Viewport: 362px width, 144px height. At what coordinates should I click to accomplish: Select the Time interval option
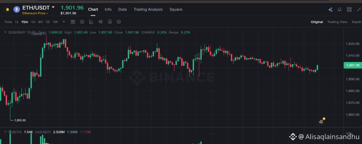coord(8,22)
